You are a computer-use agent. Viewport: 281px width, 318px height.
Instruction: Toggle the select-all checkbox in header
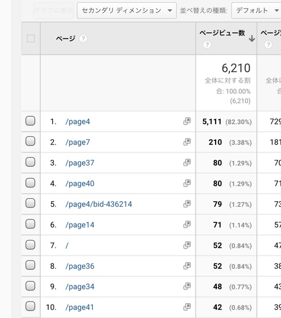(x=31, y=38)
